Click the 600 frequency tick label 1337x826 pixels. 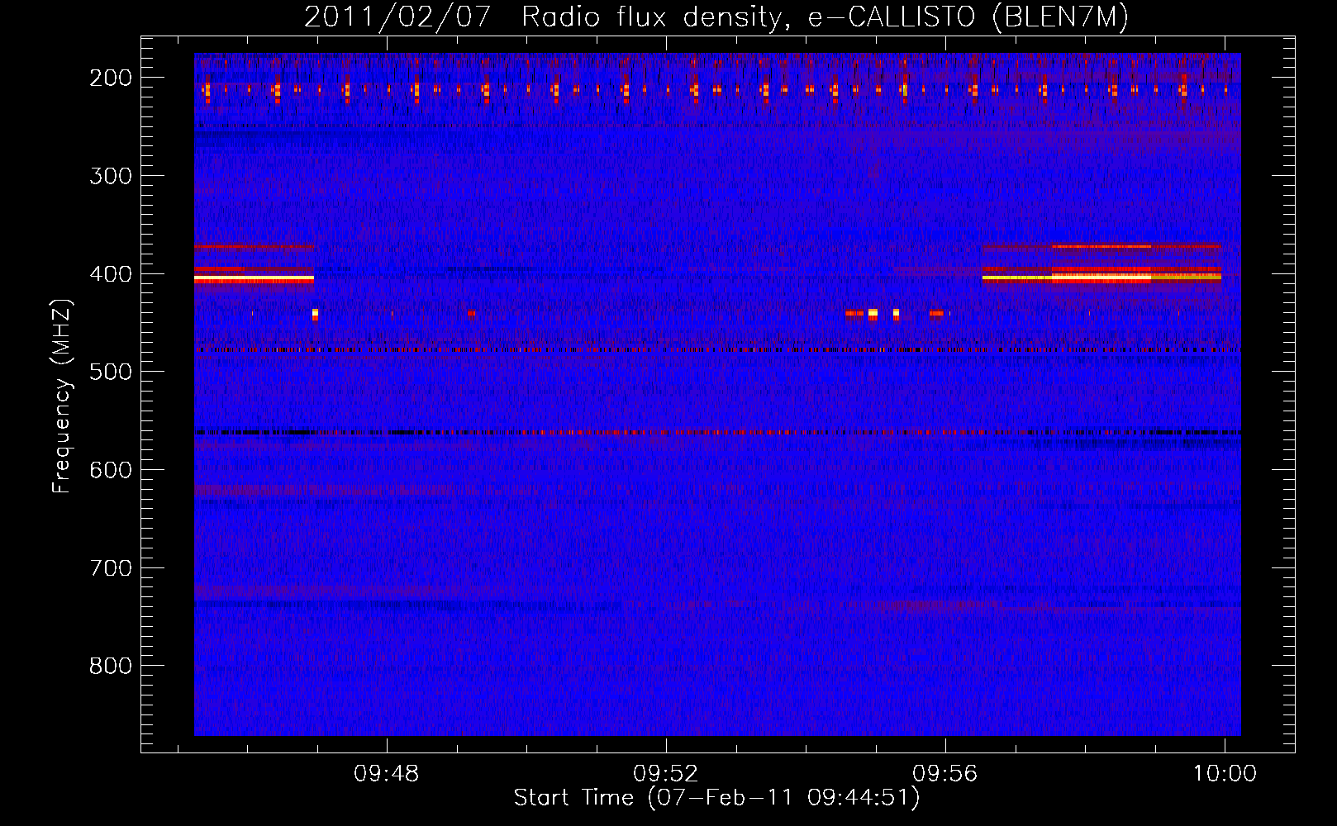(110, 470)
